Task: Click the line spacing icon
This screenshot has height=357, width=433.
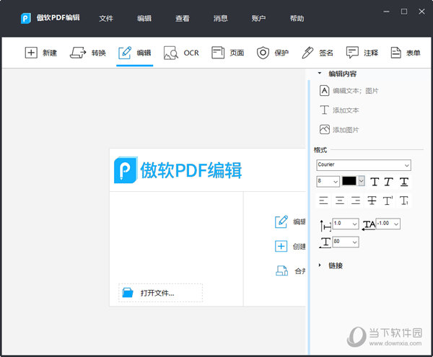Action: 325,226
